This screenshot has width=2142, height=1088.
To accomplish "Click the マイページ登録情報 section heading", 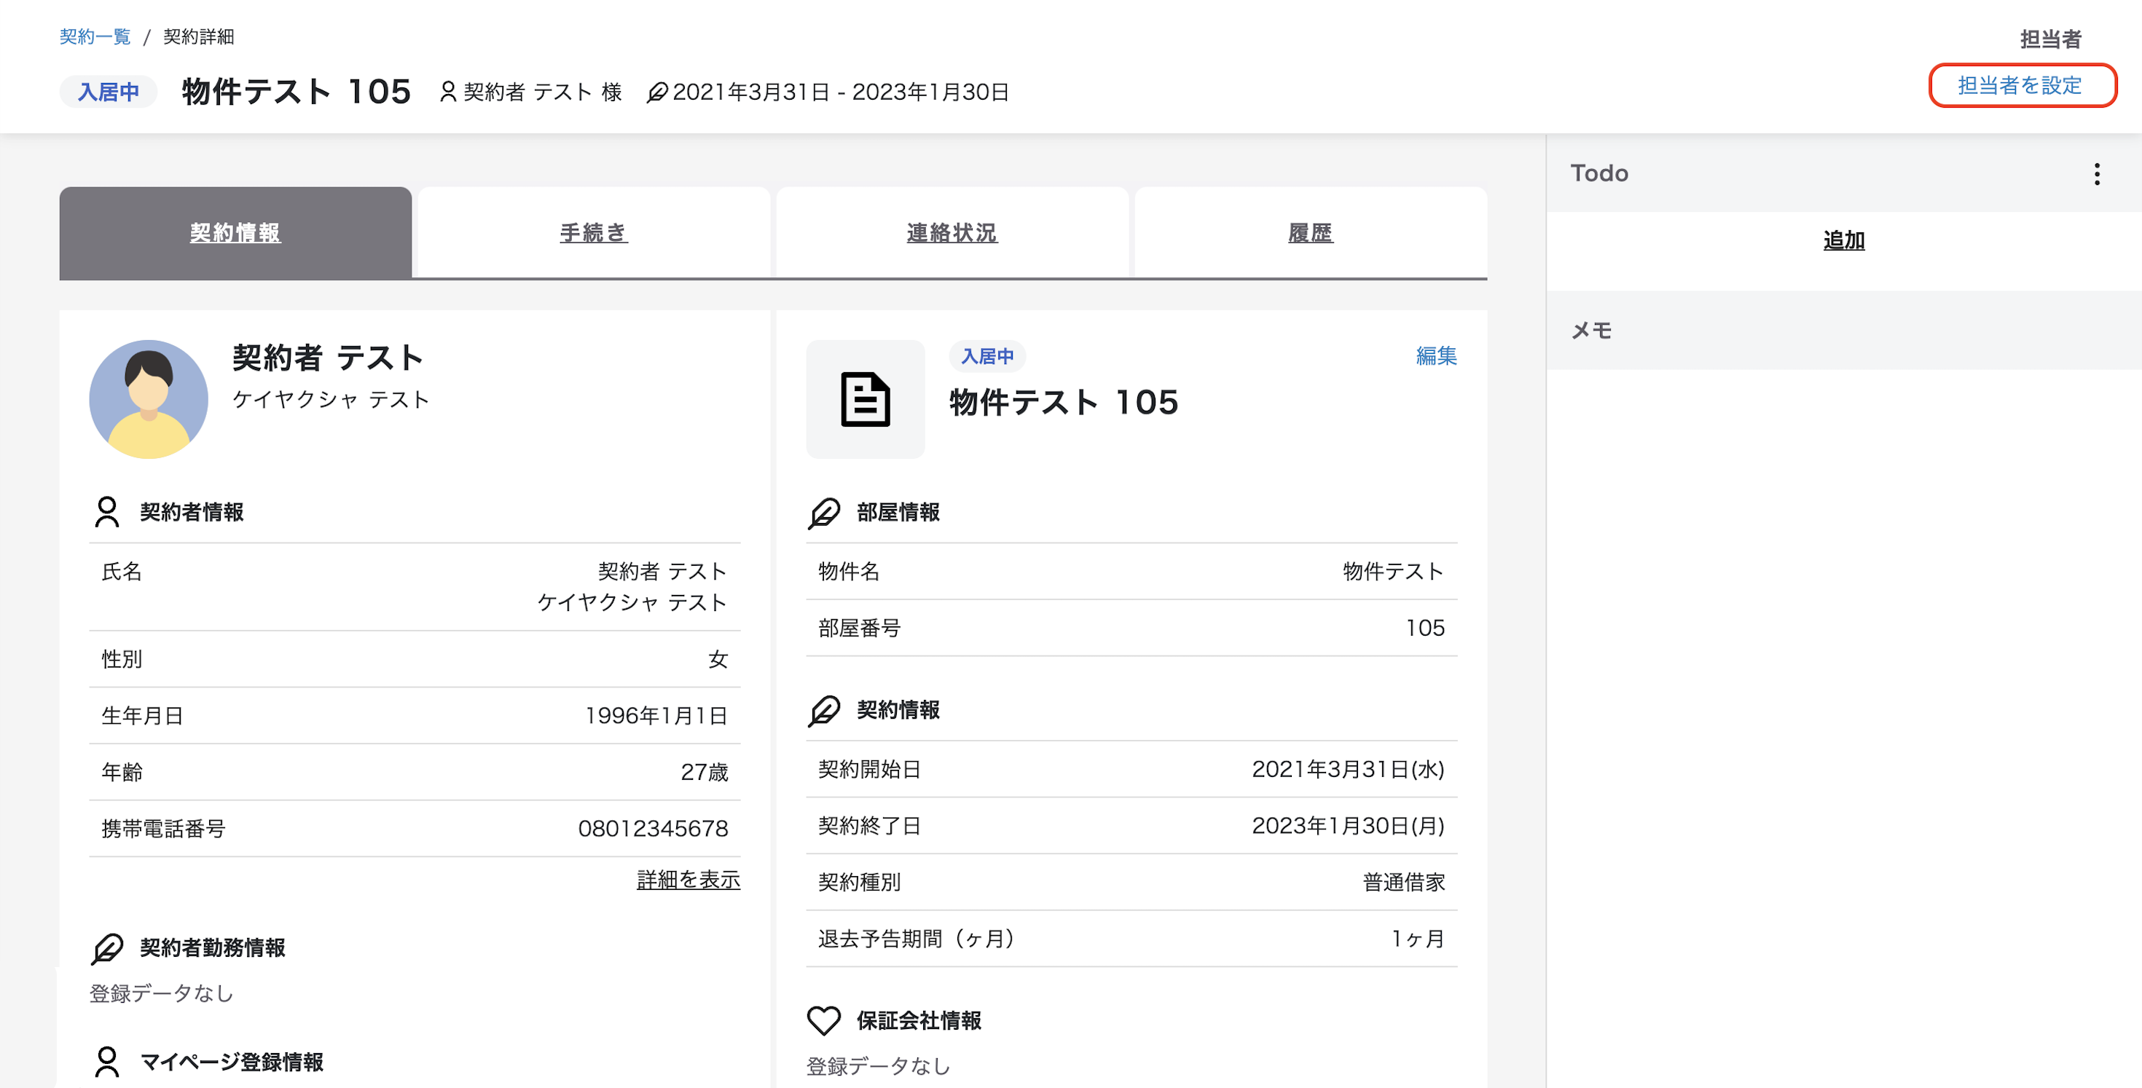I will point(231,1063).
